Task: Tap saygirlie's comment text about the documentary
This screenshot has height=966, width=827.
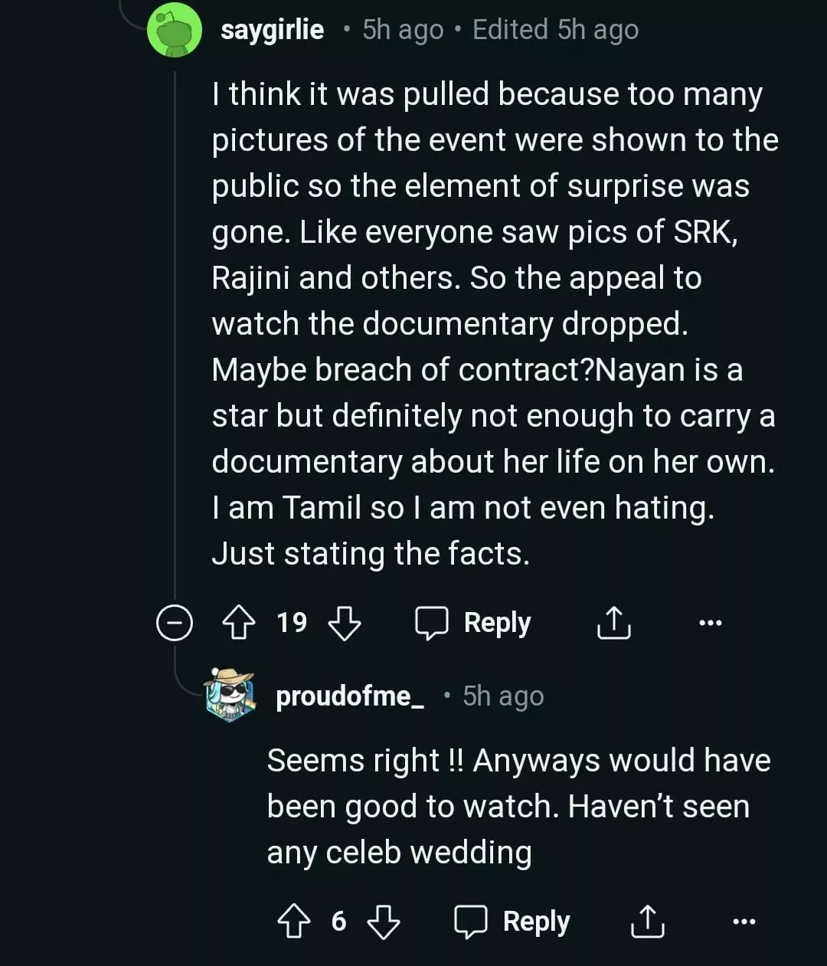Action: (x=490, y=323)
